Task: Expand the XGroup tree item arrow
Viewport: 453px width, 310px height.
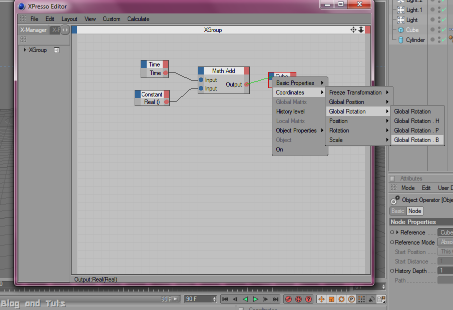Action: pos(25,49)
